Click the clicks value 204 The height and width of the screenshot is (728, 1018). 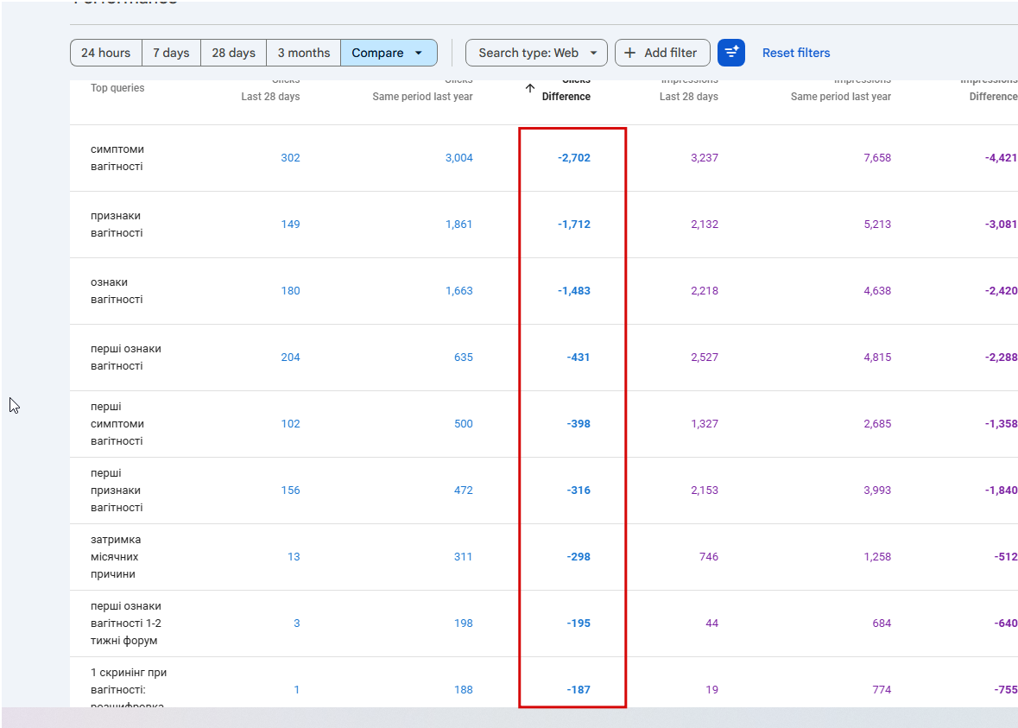click(x=290, y=358)
